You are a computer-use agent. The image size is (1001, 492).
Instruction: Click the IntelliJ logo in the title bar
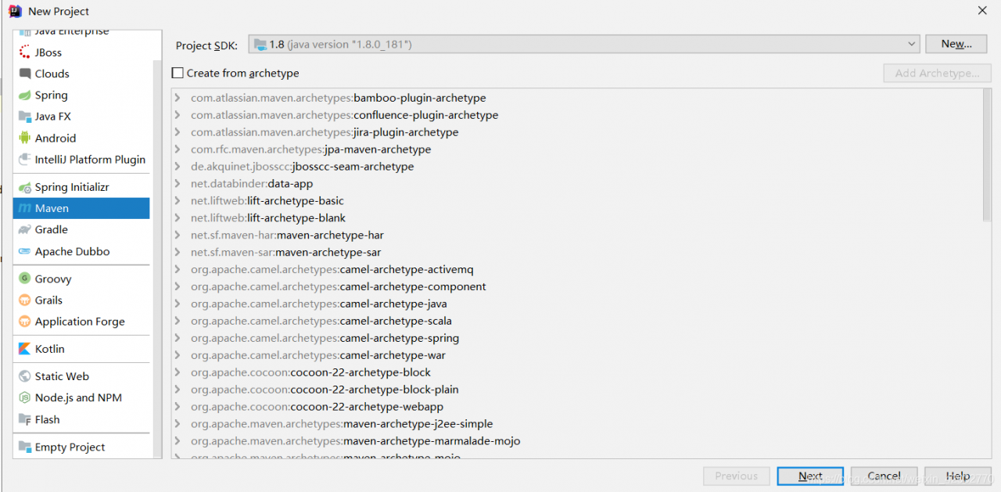point(15,11)
